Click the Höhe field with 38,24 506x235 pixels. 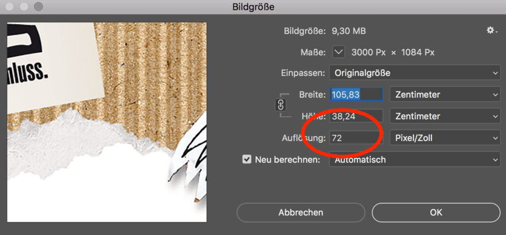coord(356,116)
